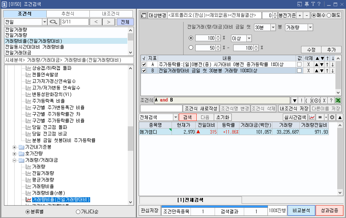
Task: Expand the 기간내기준봉 tree folder
Action: (14, 147)
